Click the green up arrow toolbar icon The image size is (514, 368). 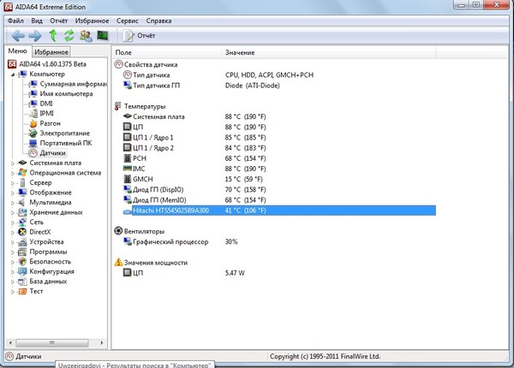click(53, 35)
